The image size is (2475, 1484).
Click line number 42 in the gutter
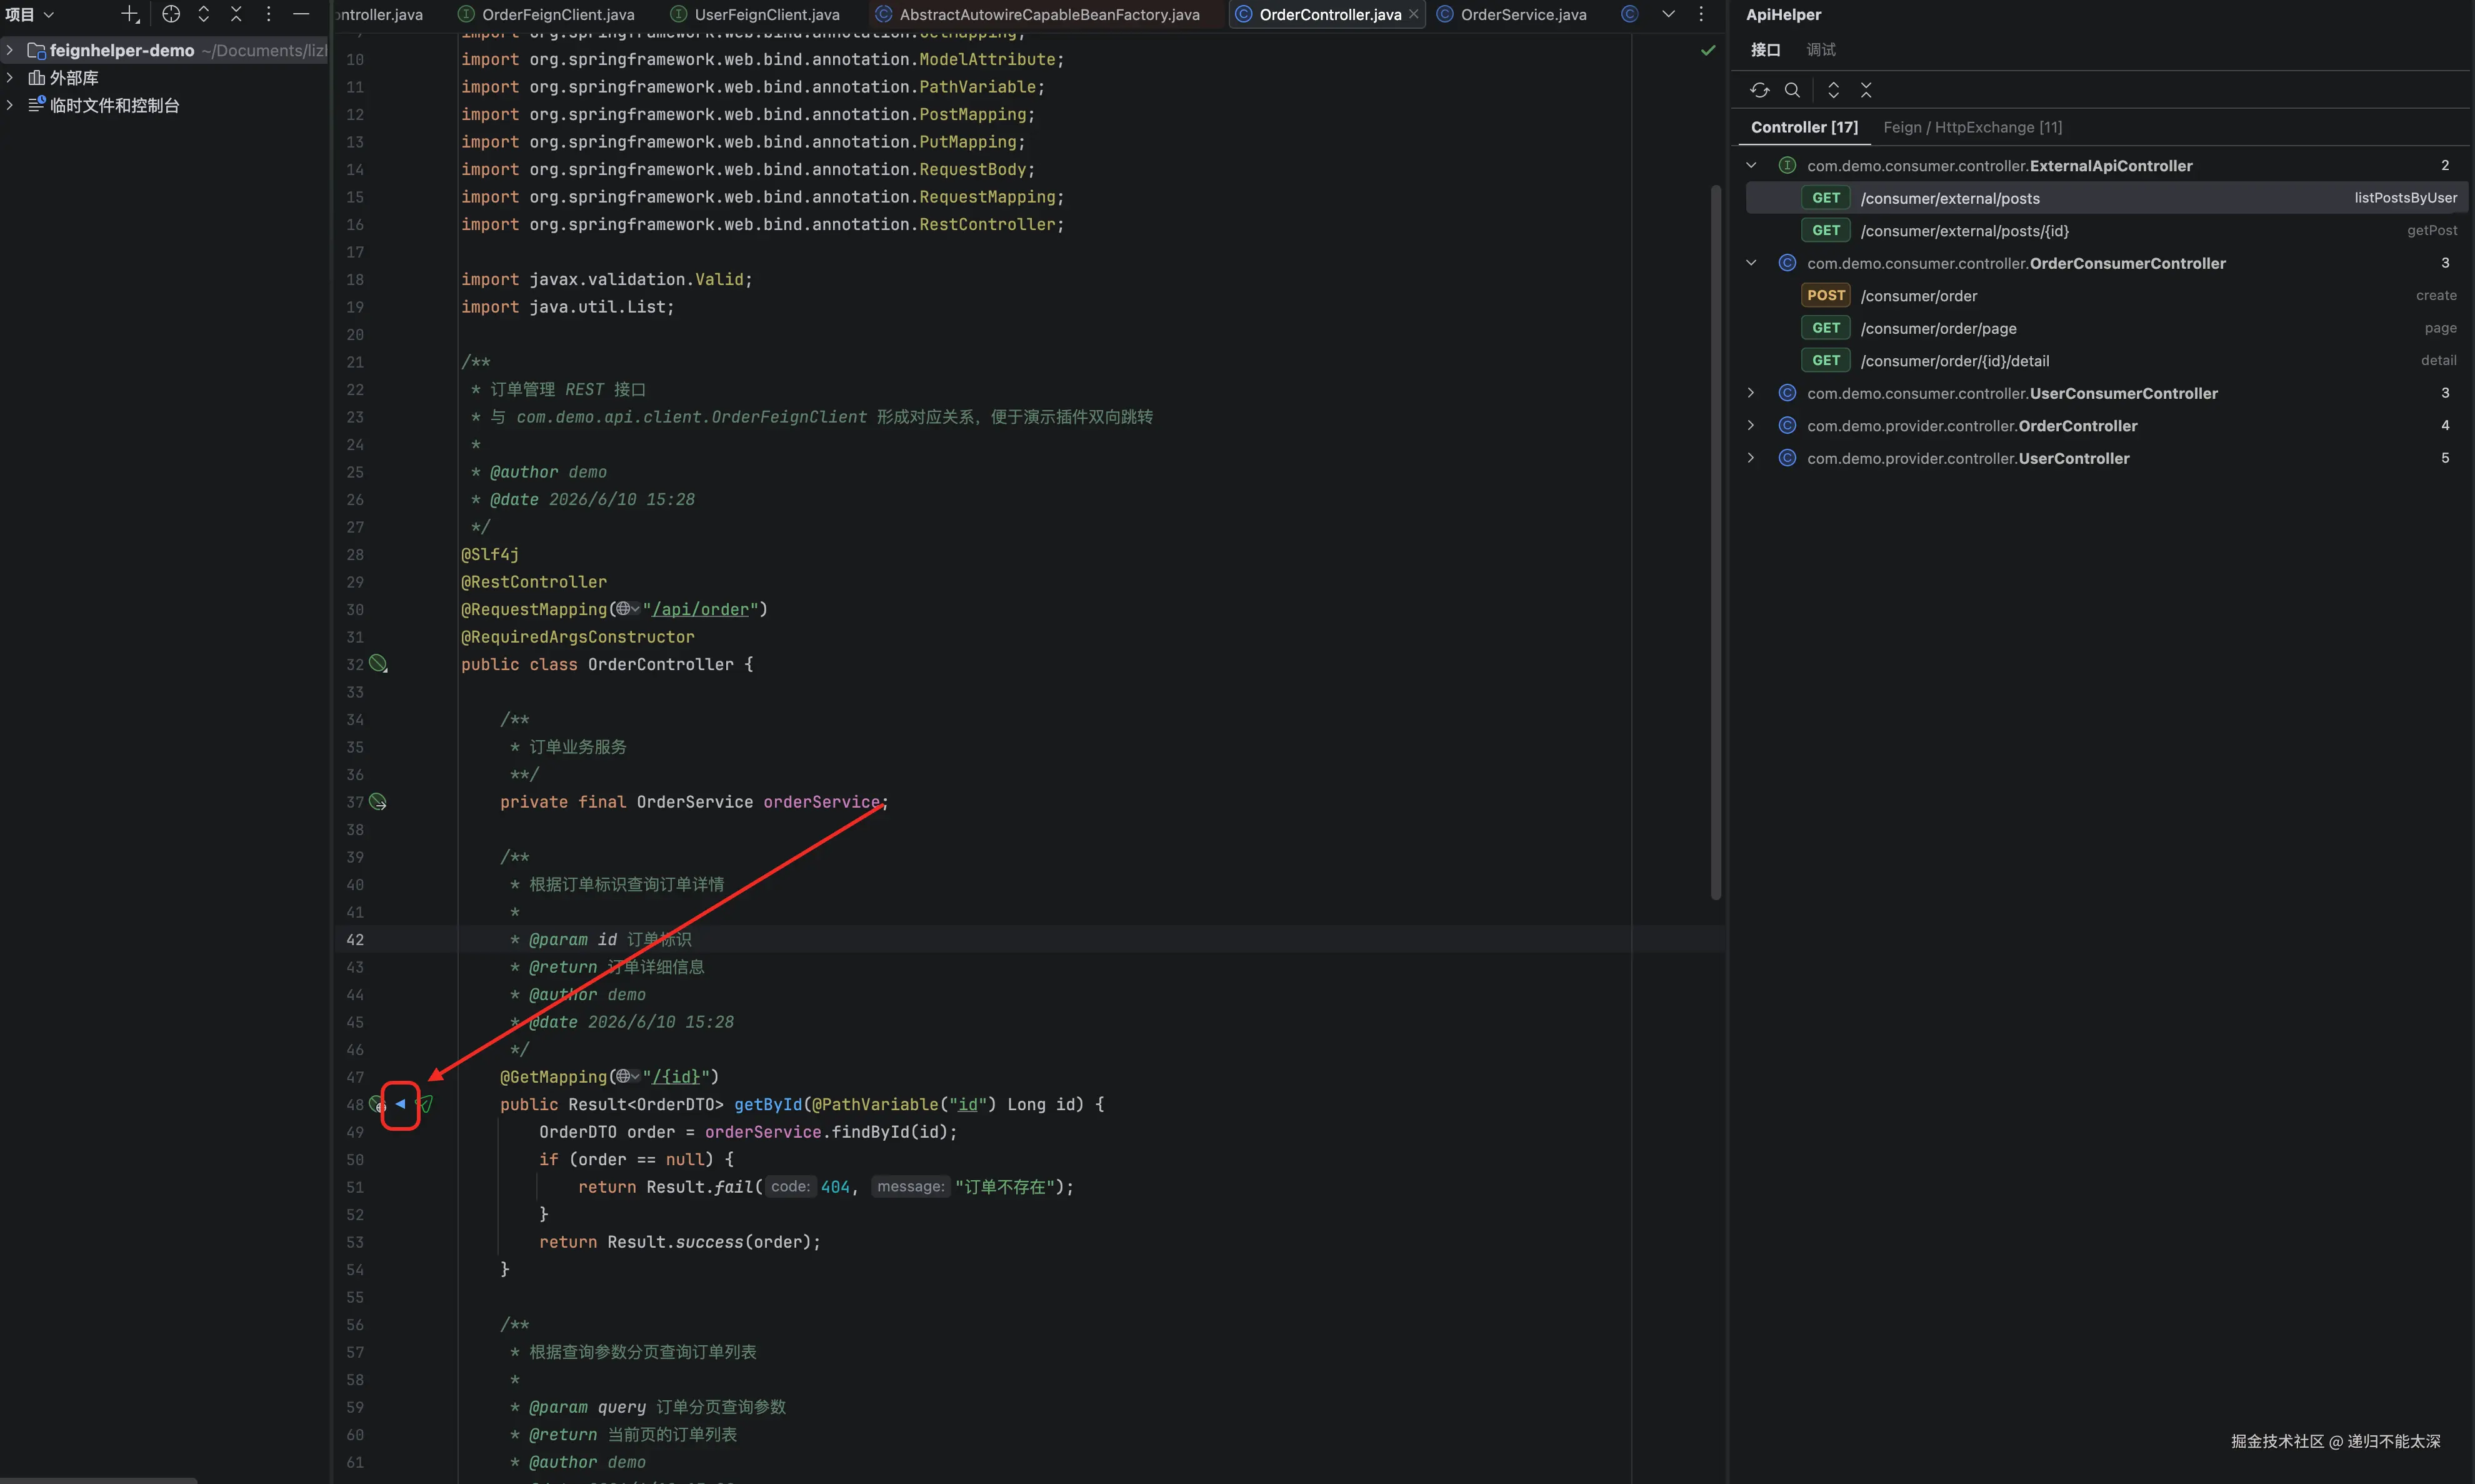355,939
